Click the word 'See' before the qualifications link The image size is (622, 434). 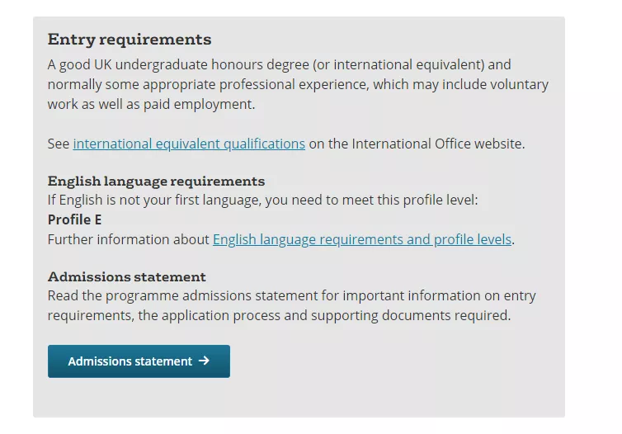pyautogui.click(x=59, y=144)
